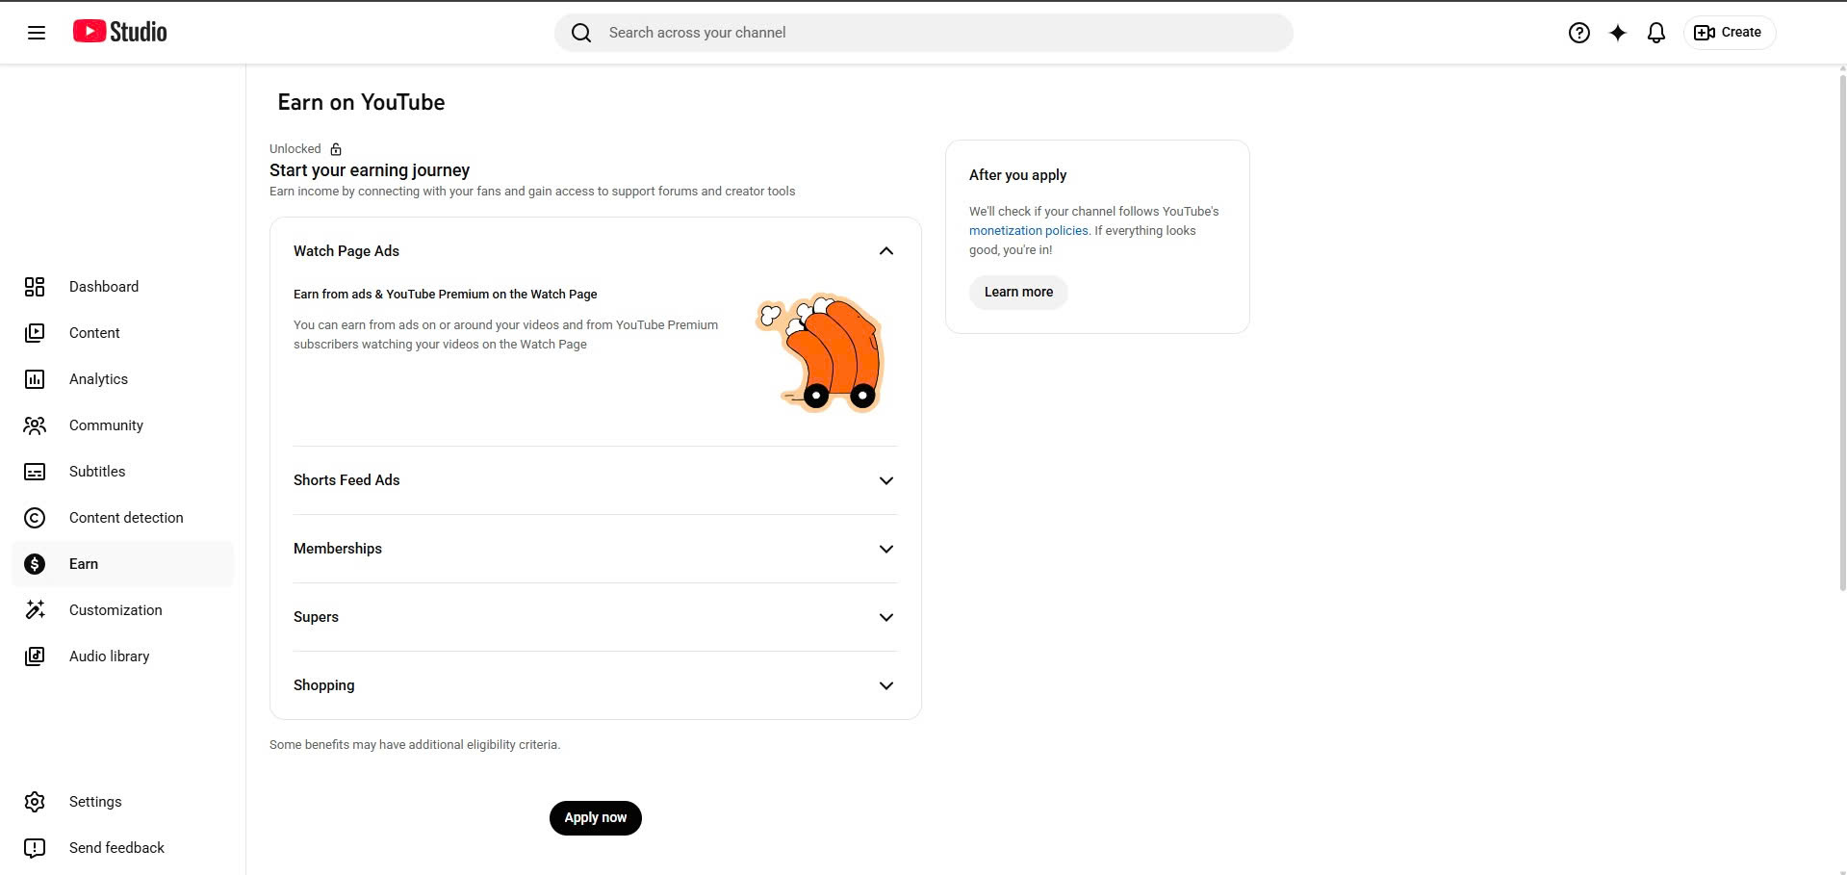The image size is (1847, 875).
Task: Open Settings in the sidebar
Action: (122, 802)
